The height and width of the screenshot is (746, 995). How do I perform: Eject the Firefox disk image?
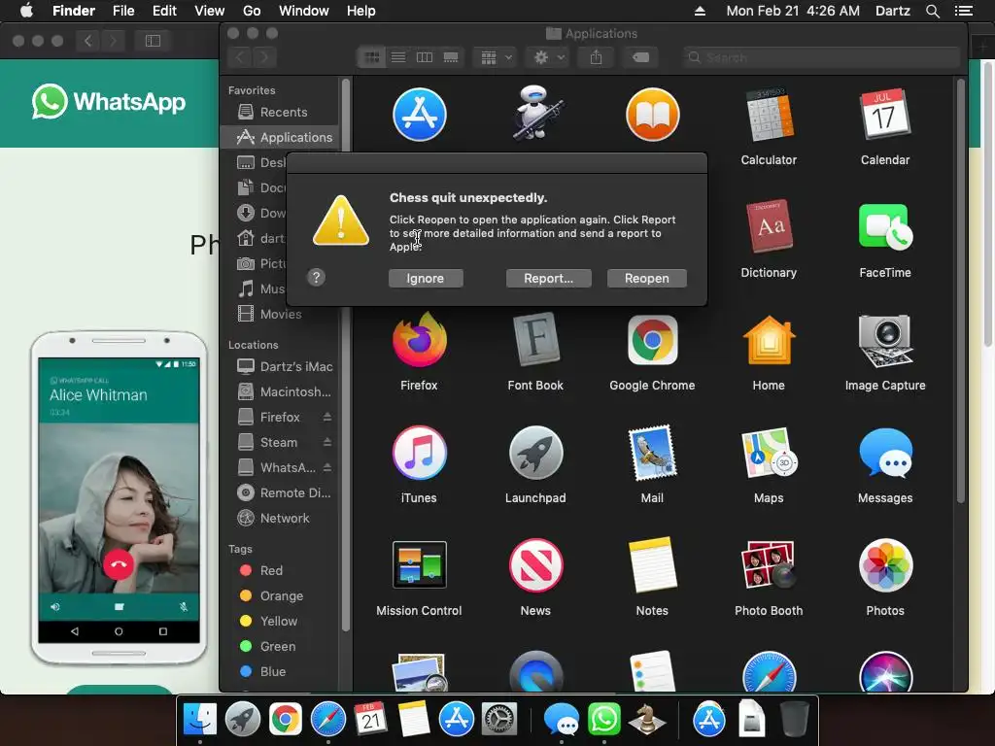(327, 417)
